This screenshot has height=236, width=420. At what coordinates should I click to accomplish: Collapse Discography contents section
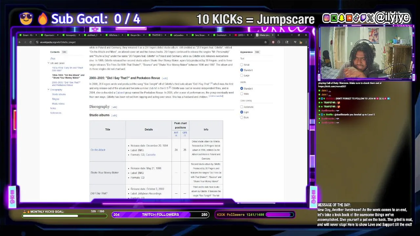pos(49,89)
